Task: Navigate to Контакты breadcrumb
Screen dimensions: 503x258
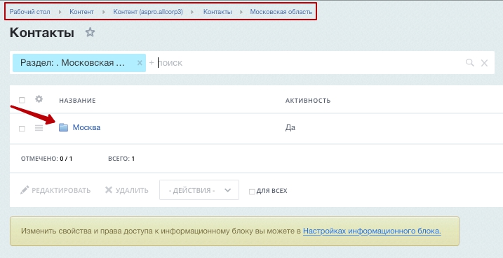Action: click(217, 12)
